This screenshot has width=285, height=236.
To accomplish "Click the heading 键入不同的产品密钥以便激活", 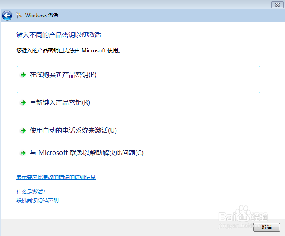I will [59, 35].
